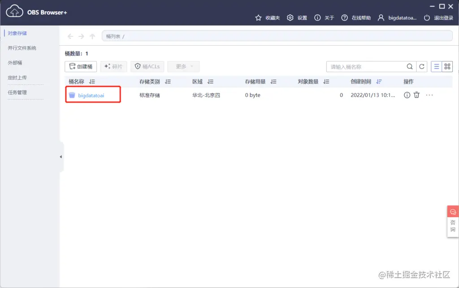Click the 2022/01/13 creation time cell

(x=372, y=95)
